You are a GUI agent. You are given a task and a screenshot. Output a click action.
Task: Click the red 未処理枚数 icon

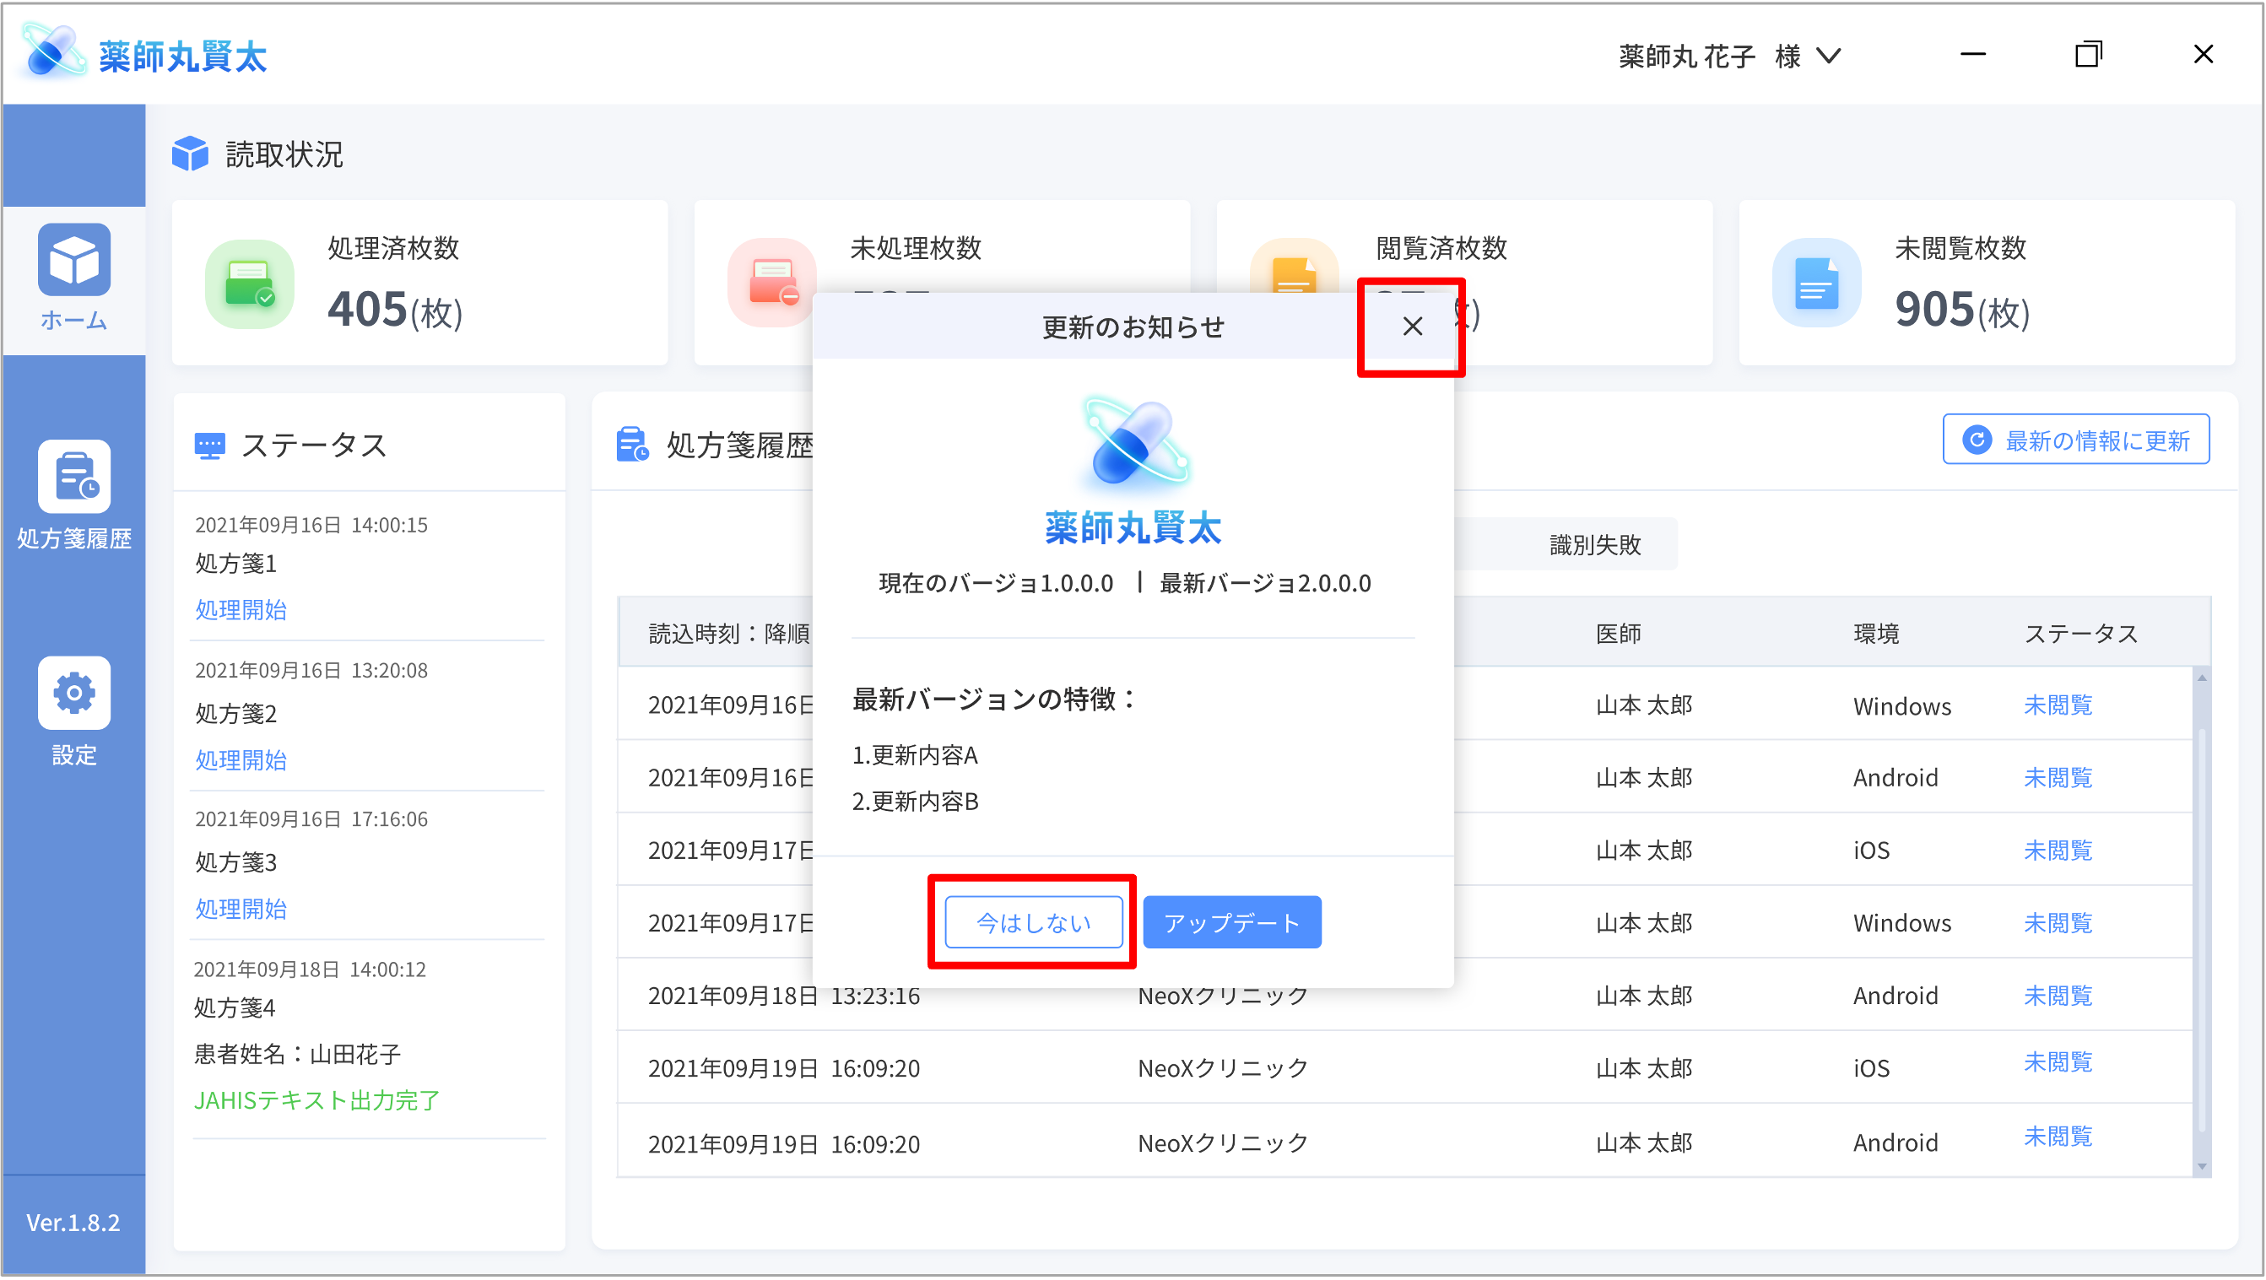(771, 284)
